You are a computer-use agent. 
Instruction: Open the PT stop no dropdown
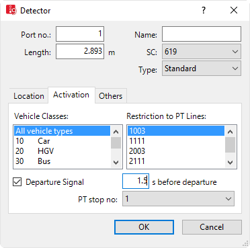pos(178,199)
